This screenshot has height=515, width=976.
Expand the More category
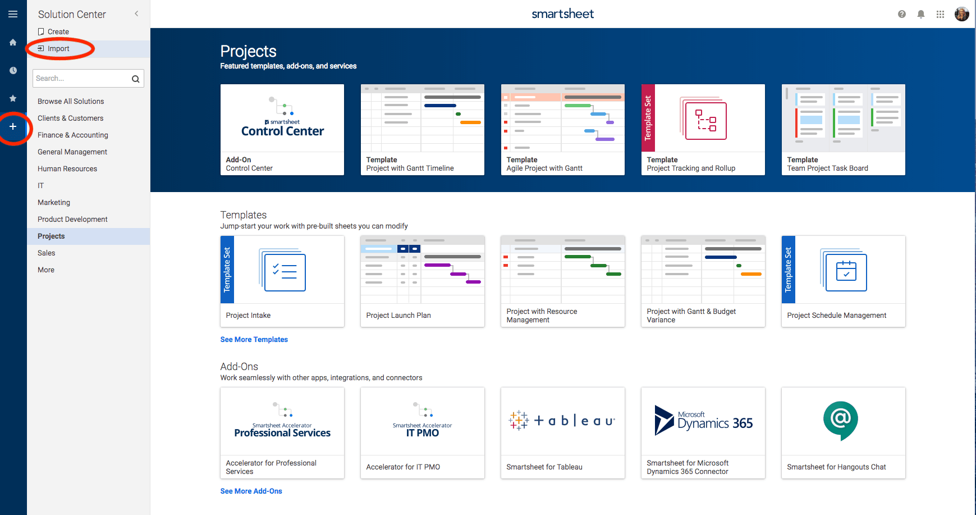point(46,270)
